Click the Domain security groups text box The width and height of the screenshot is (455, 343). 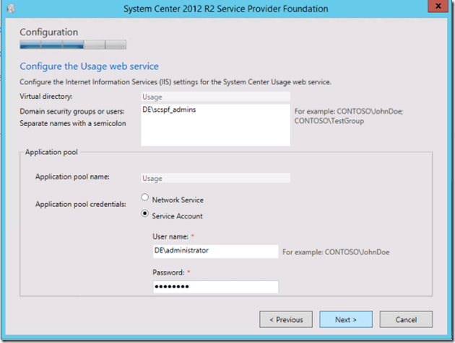(215, 125)
